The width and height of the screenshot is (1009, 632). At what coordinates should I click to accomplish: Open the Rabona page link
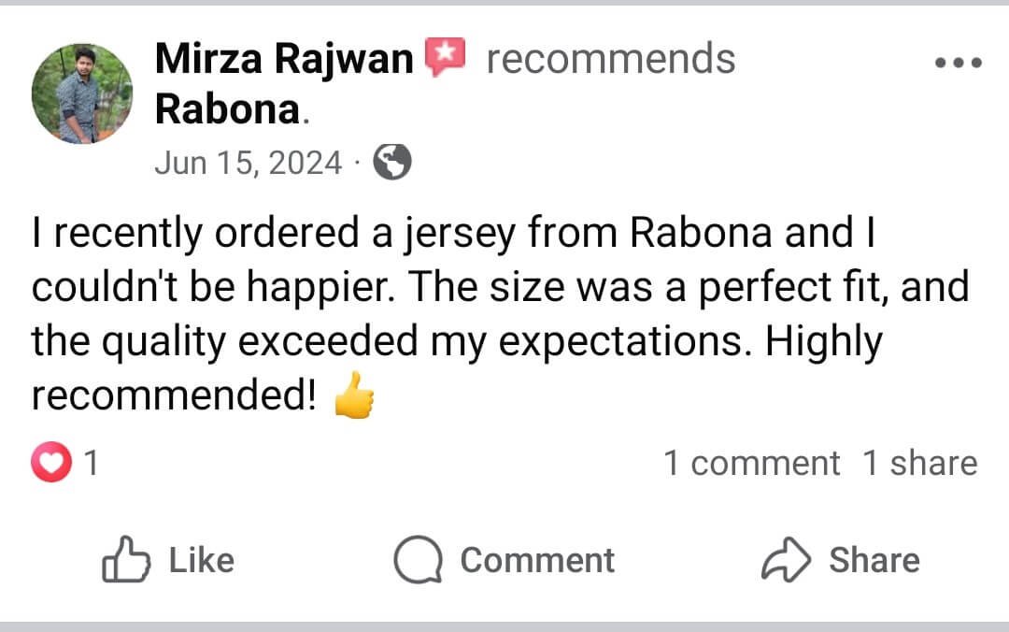pos(228,109)
